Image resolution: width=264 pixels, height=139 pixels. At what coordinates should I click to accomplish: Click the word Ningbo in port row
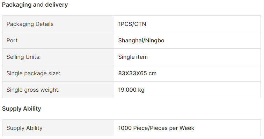[155, 41]
